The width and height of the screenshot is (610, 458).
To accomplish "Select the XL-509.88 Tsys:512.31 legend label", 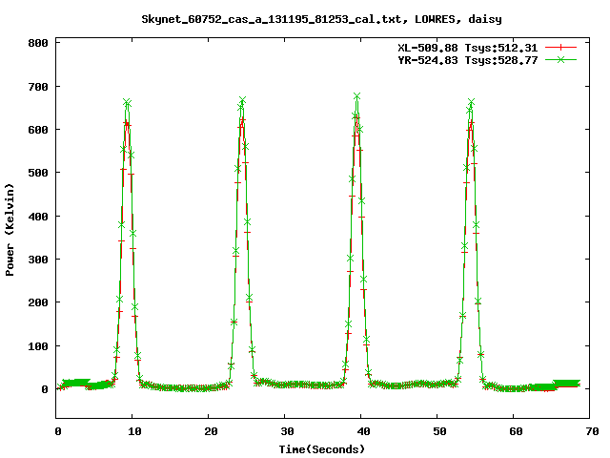I will pos(467,48).
